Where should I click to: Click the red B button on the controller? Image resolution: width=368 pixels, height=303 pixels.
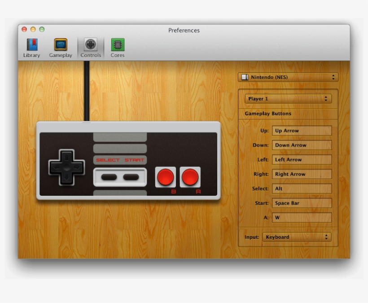[x=166, y=177]
